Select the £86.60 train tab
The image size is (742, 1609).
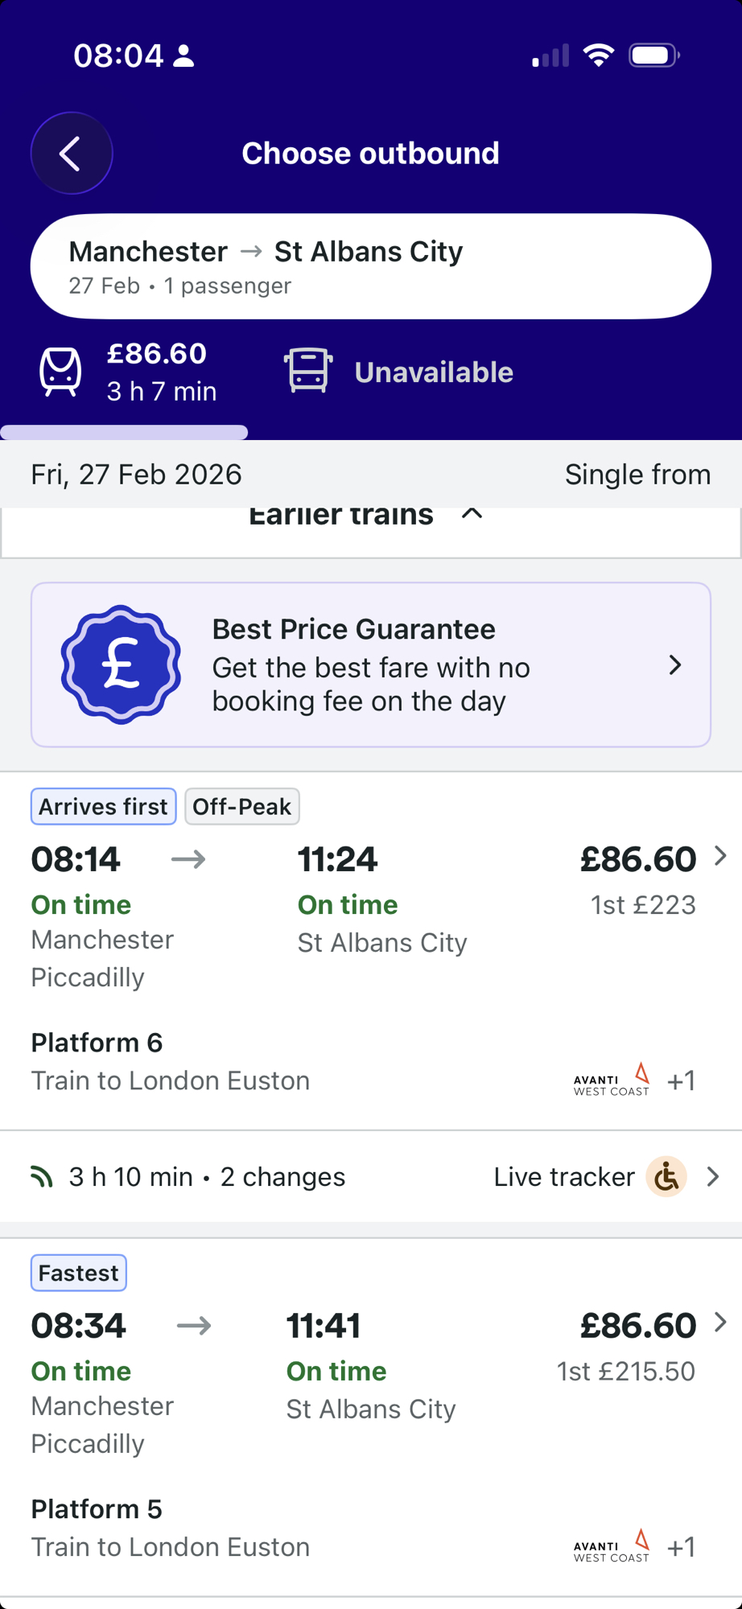click(157, 371)
